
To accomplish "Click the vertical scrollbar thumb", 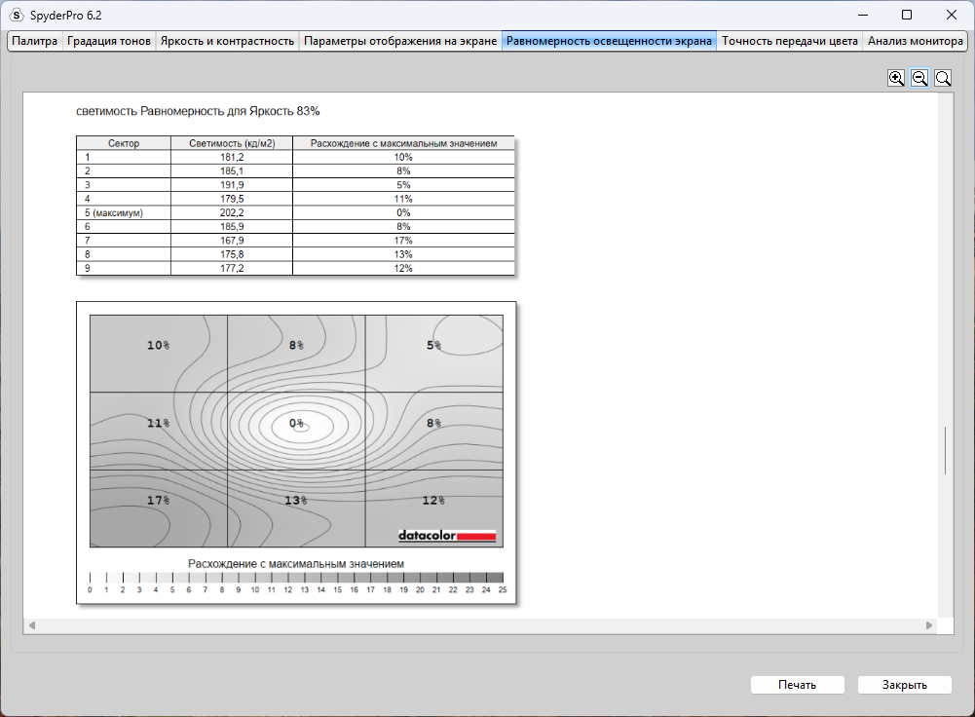I will [945, 450].
